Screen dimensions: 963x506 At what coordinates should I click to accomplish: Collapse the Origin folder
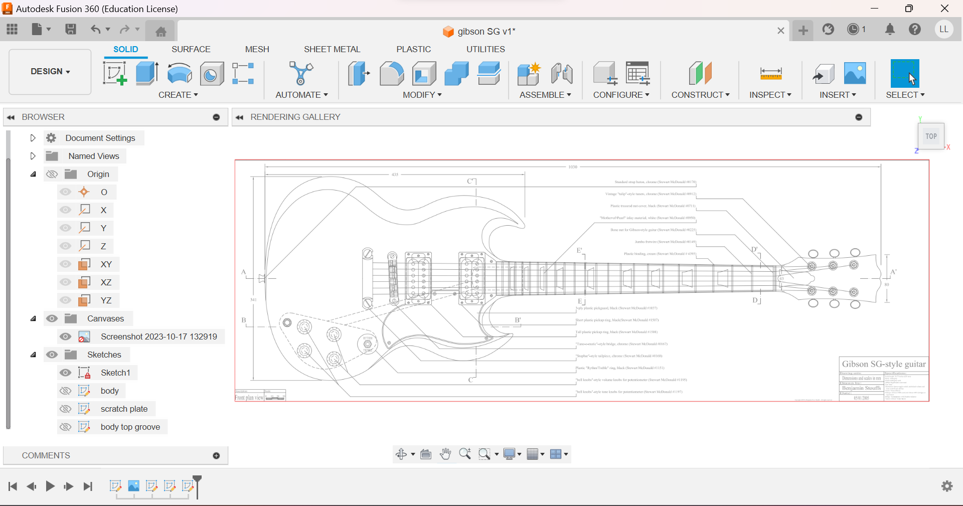(33, 174)
